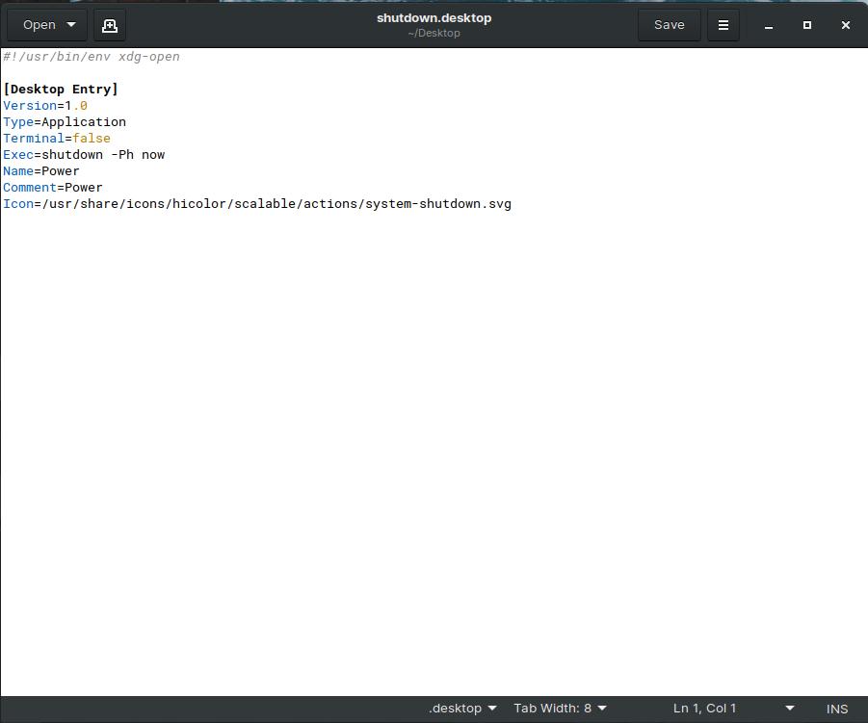Click the #!/usr/bin/env xdg-open comment line
868x723 pixels.
(x=92, y=57)
